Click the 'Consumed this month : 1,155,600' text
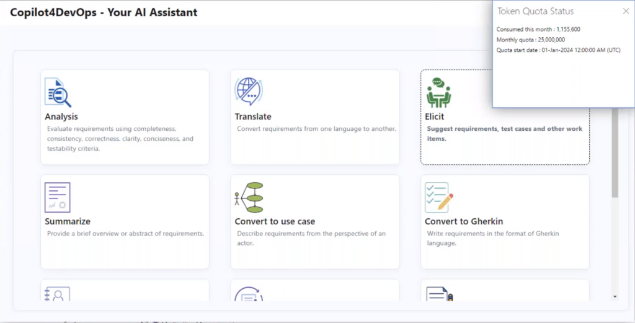This screenshot has width=635, height=323. coord(538,29)
